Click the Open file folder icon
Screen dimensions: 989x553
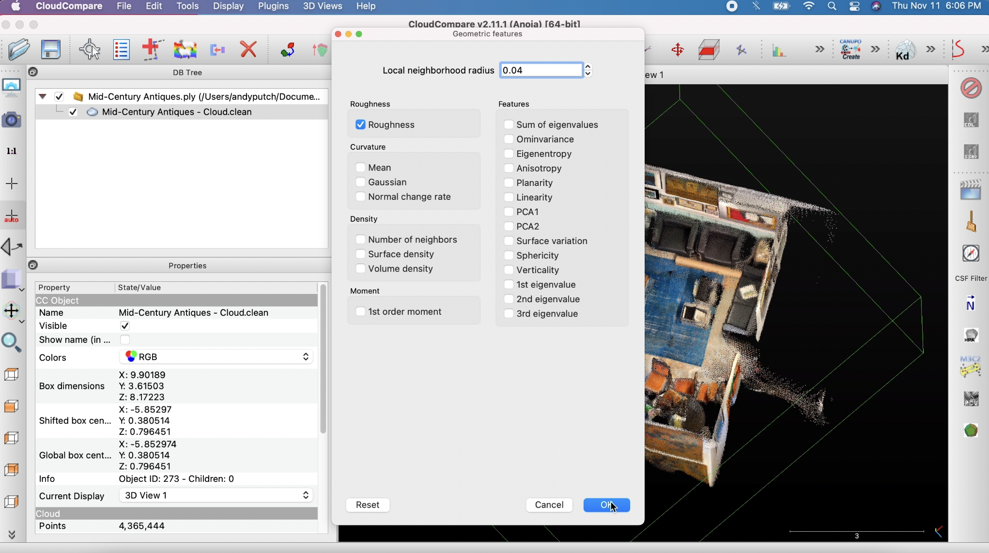tap(19, 49)
